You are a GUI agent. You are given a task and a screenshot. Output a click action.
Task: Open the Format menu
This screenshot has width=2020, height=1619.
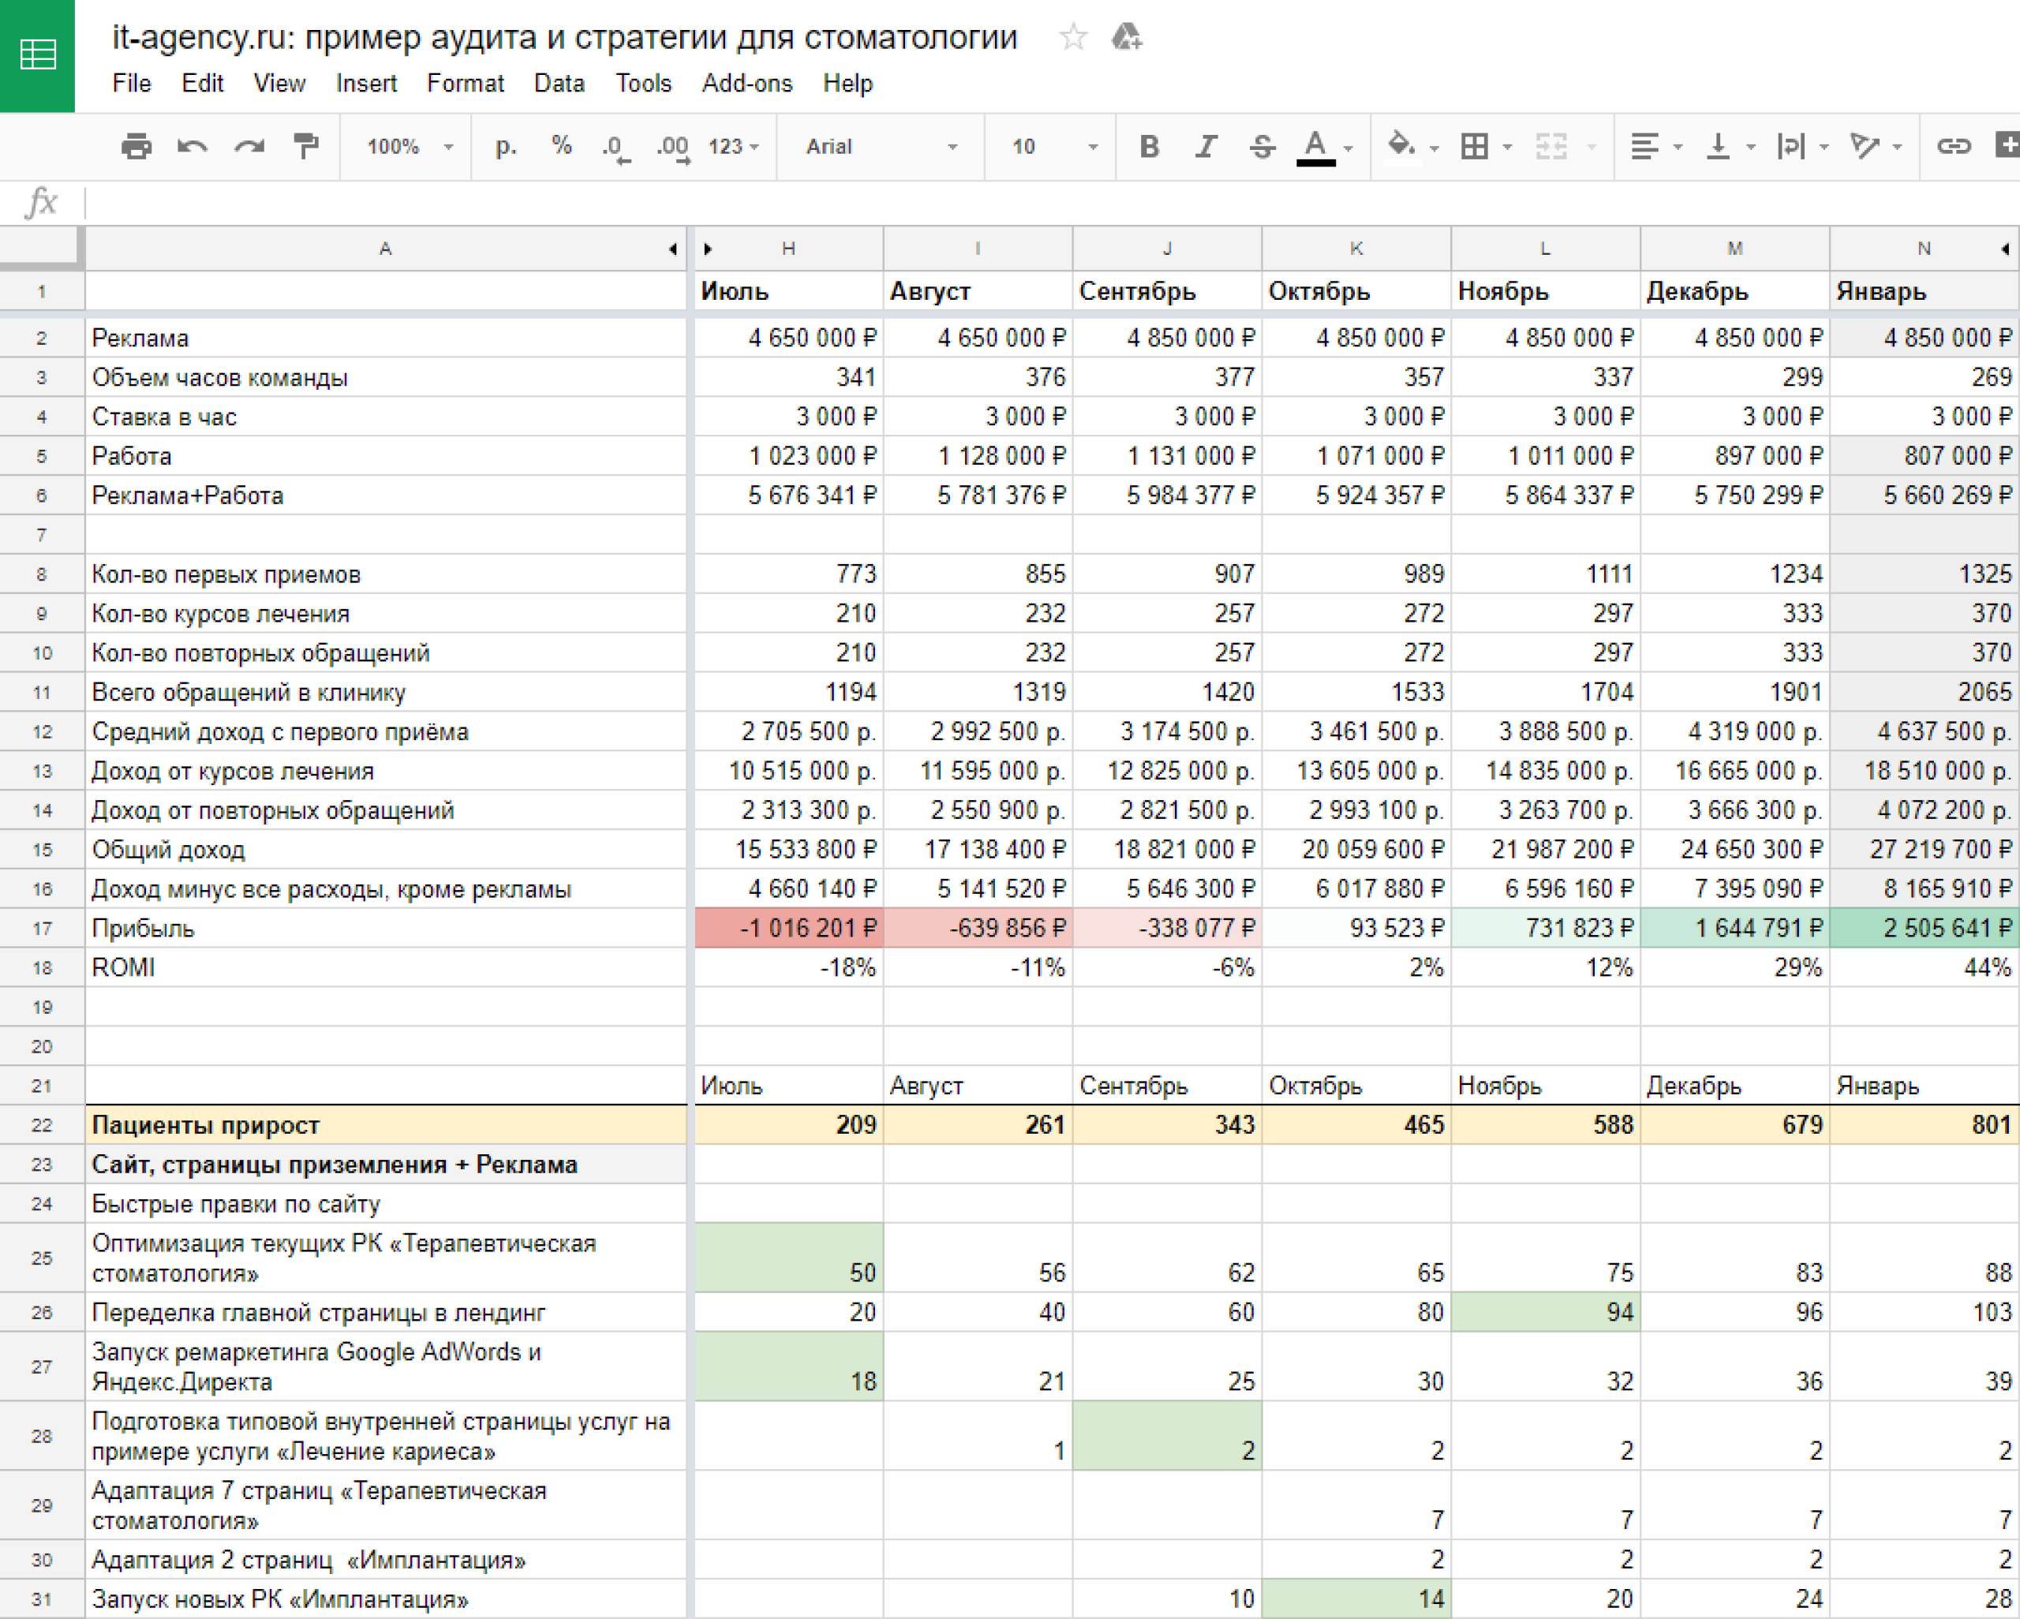click(466, 84)
